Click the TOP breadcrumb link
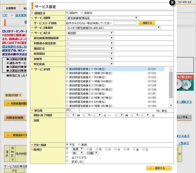Image resolution: width=196 pixels, height=173 pixels. (x=5, y=15)
